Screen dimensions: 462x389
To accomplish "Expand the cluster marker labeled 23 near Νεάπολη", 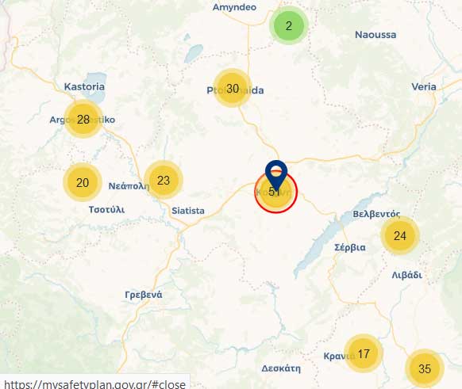I will (x=164, y=180).
